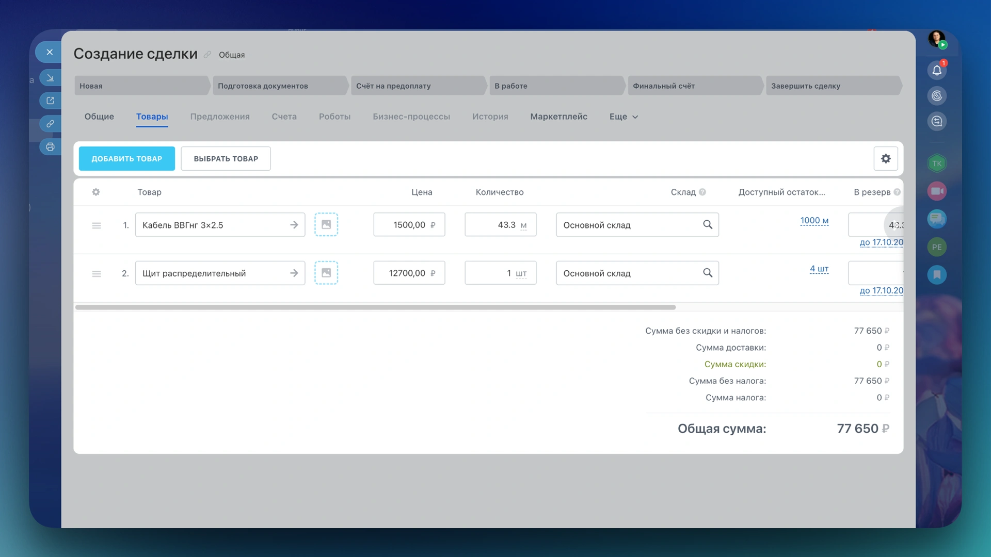Click the bookmark icon in right panel
Viewport: 991px width, 557px height.
pos(937,274)
